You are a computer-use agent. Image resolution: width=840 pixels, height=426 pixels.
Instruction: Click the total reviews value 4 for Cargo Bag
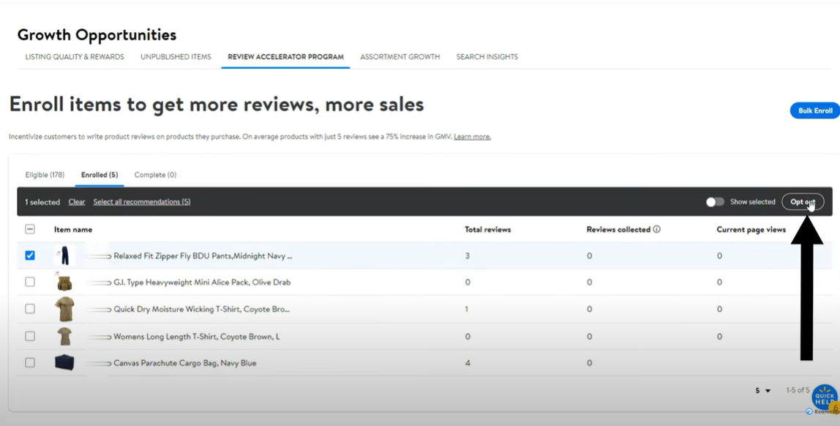click(467, 363)
